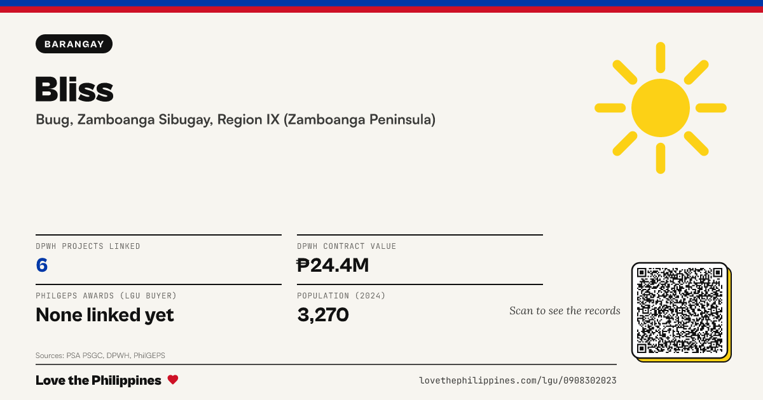
Task: Click DPWH CONTRACT VALUE label
Action: 347,246
